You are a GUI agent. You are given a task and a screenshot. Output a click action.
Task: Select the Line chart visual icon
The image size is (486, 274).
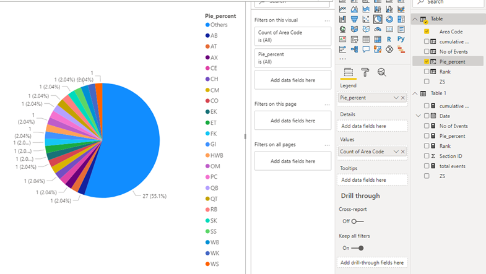342,9
